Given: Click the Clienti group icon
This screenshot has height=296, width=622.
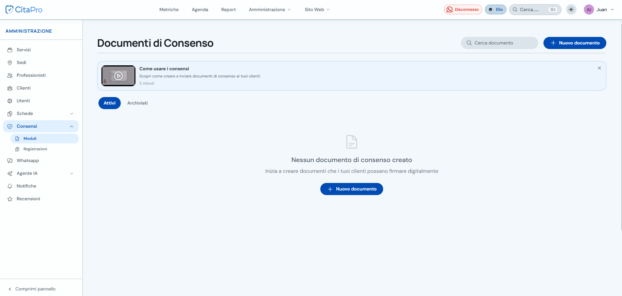Looking at the screenshot, I should (10, 88).
